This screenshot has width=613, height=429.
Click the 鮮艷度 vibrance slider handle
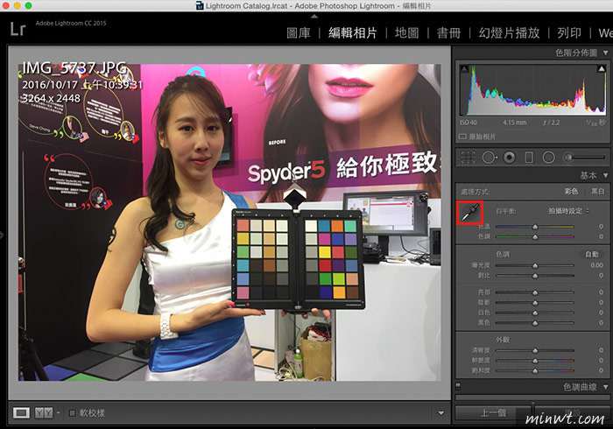(535, 361)
